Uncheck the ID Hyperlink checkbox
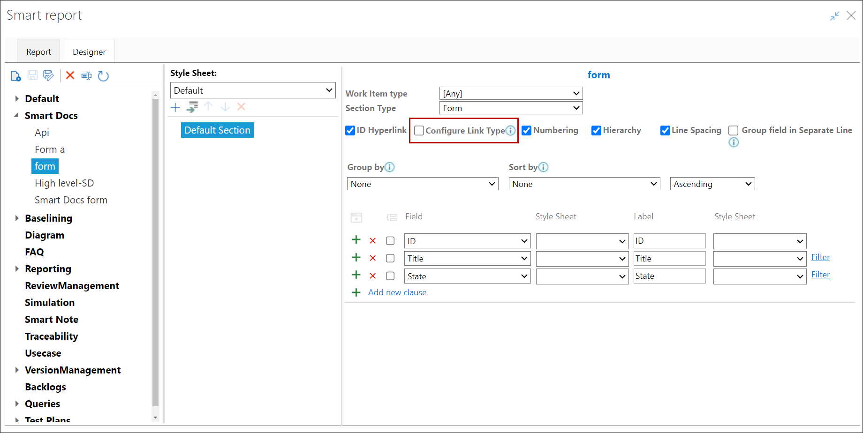The image size is (863, 433). (x=350, y=130)
